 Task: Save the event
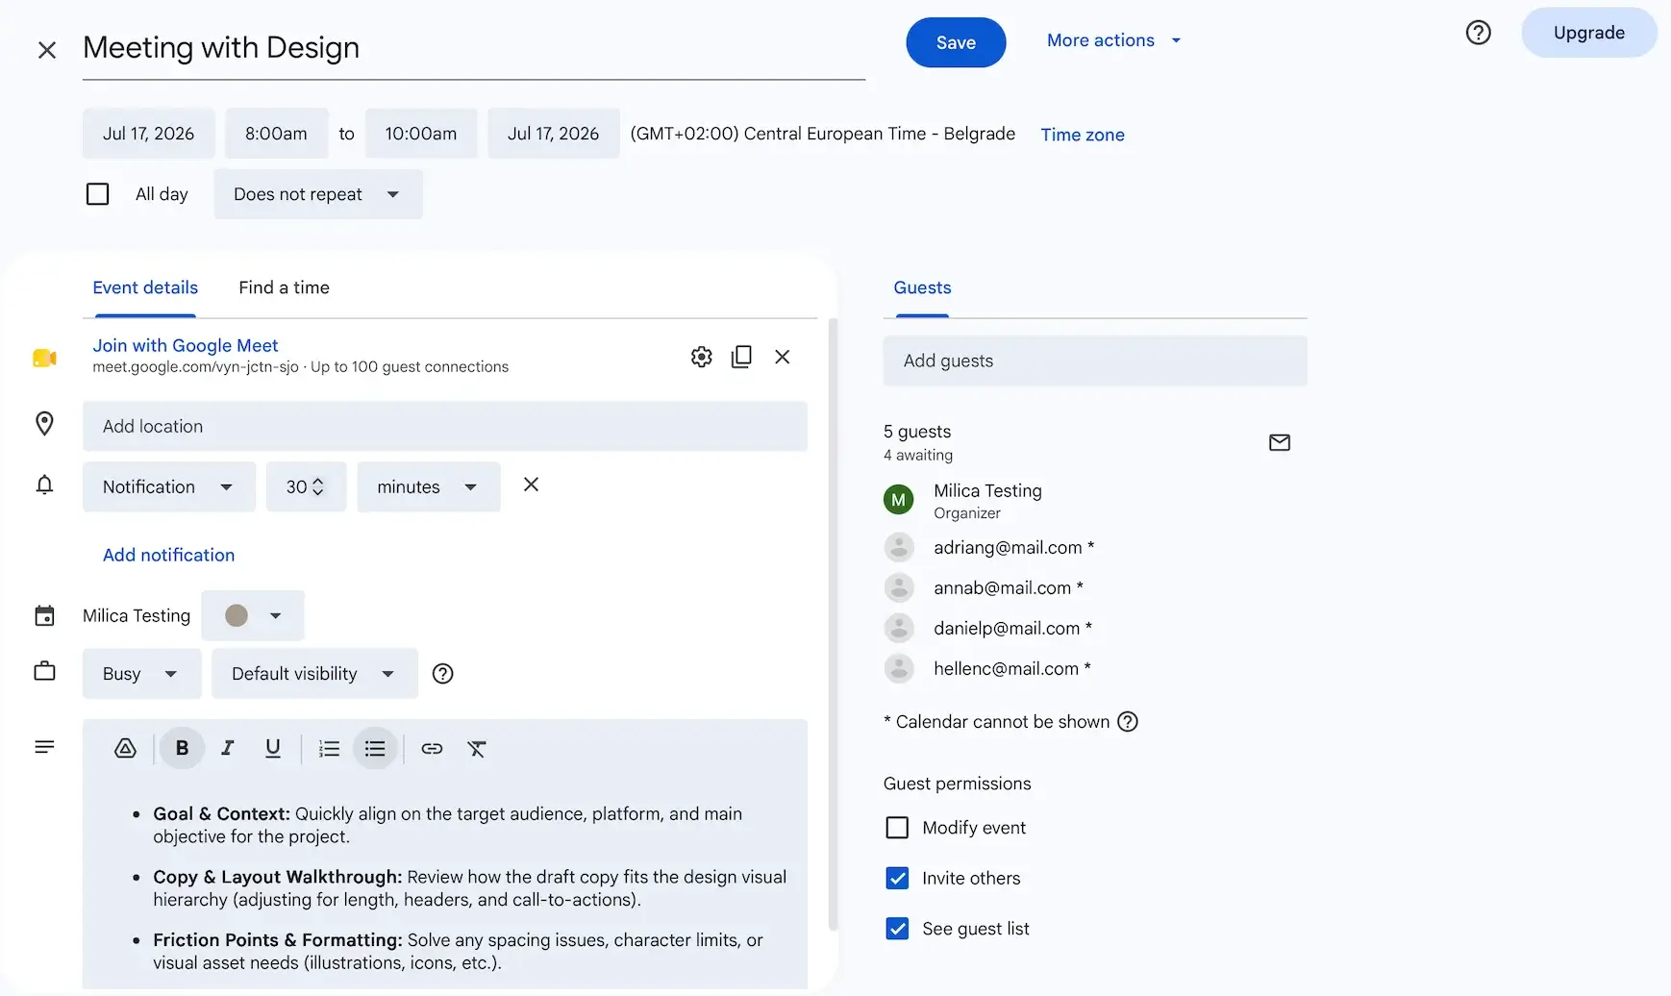click(956, 42)
